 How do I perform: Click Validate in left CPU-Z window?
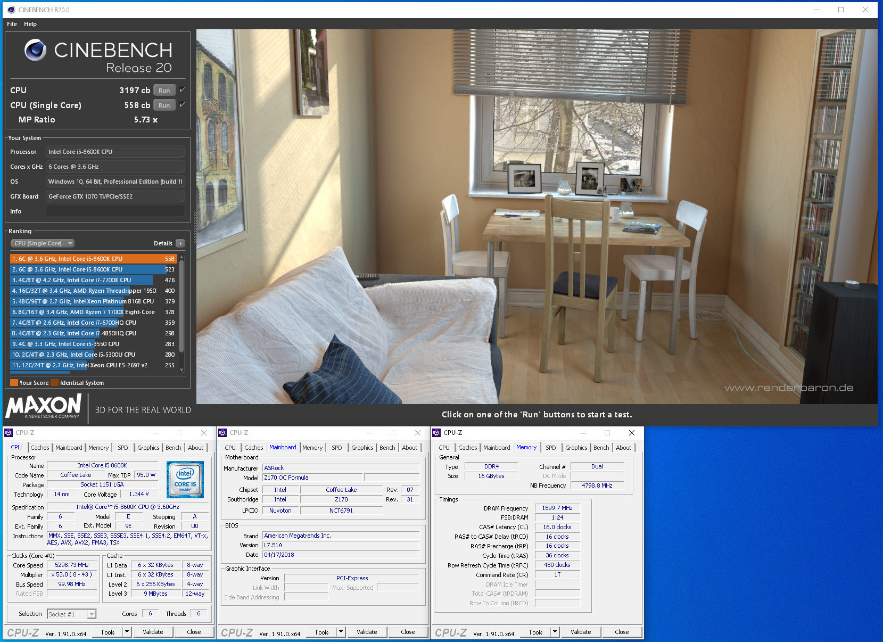[x=153, y=632]
